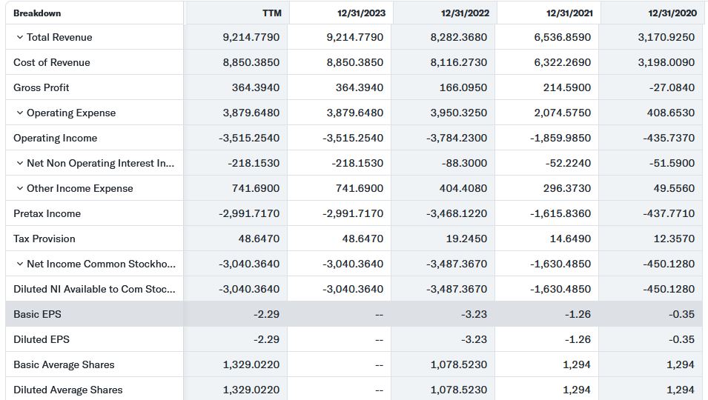Click the Gross Profit row label

tap(41, 88)
